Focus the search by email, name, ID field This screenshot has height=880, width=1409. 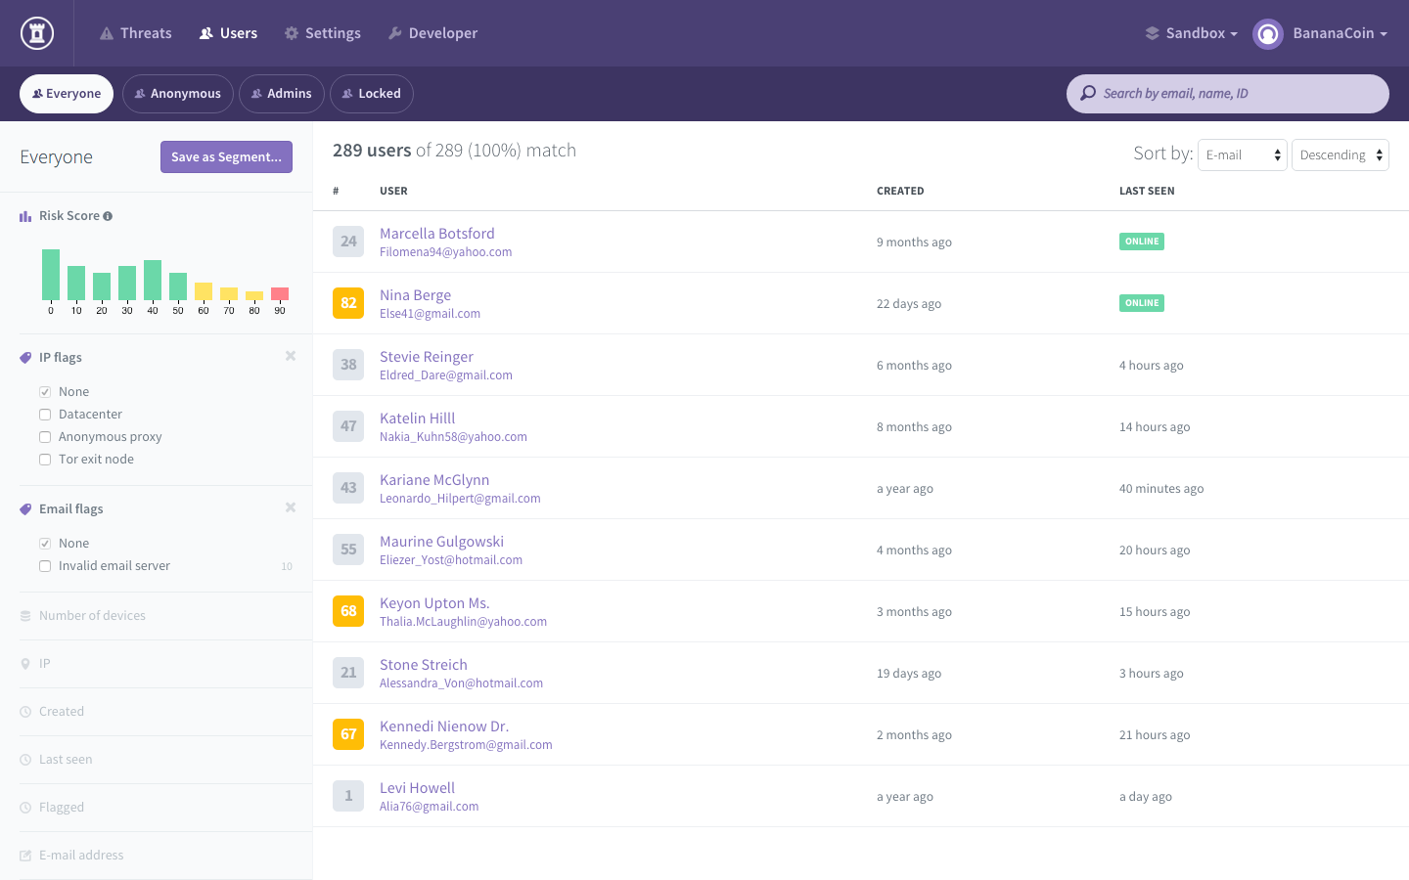[x=1228, y=94]
